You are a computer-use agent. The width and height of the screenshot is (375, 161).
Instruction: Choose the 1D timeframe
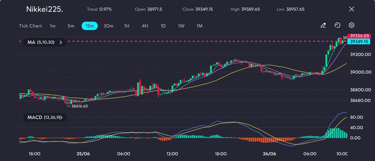[163, 26]
